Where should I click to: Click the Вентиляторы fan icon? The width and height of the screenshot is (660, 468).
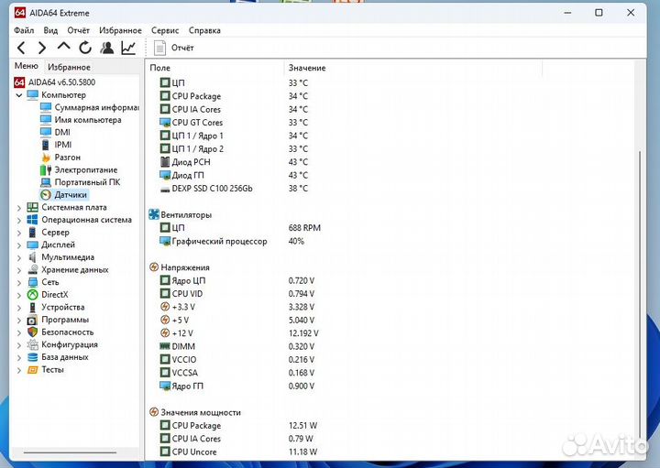(x=154, y=214)
